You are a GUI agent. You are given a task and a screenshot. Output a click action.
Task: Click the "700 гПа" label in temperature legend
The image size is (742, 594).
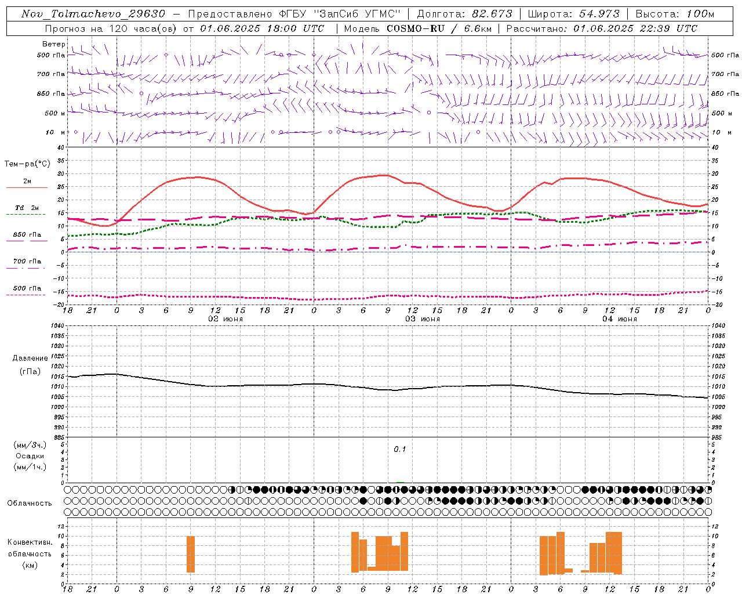[27, 261]
